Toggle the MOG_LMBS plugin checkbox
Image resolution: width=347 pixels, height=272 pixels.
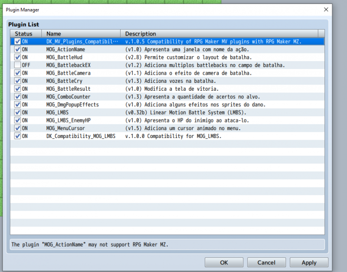pos(17,112)
